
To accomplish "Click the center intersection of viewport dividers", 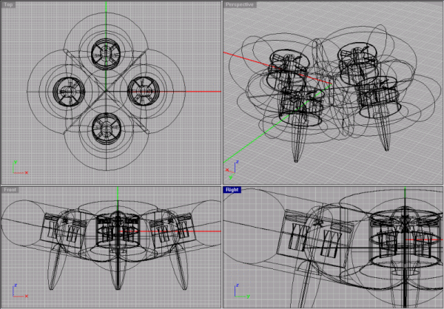I will point(222,185).
